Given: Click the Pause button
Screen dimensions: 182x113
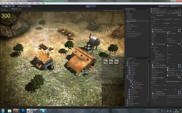Looking at the screenshot, I should coord(91,6).
